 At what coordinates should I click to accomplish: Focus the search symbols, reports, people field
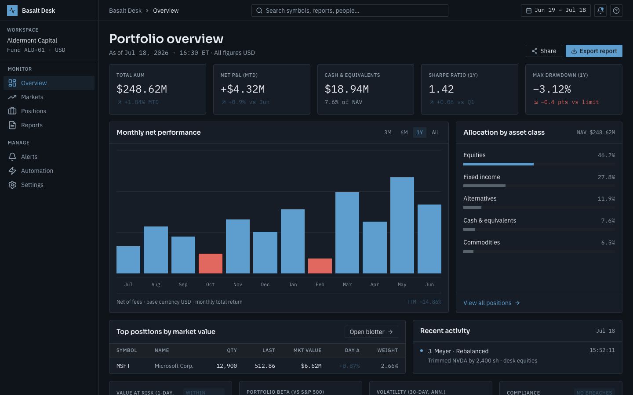click(350, 11)
